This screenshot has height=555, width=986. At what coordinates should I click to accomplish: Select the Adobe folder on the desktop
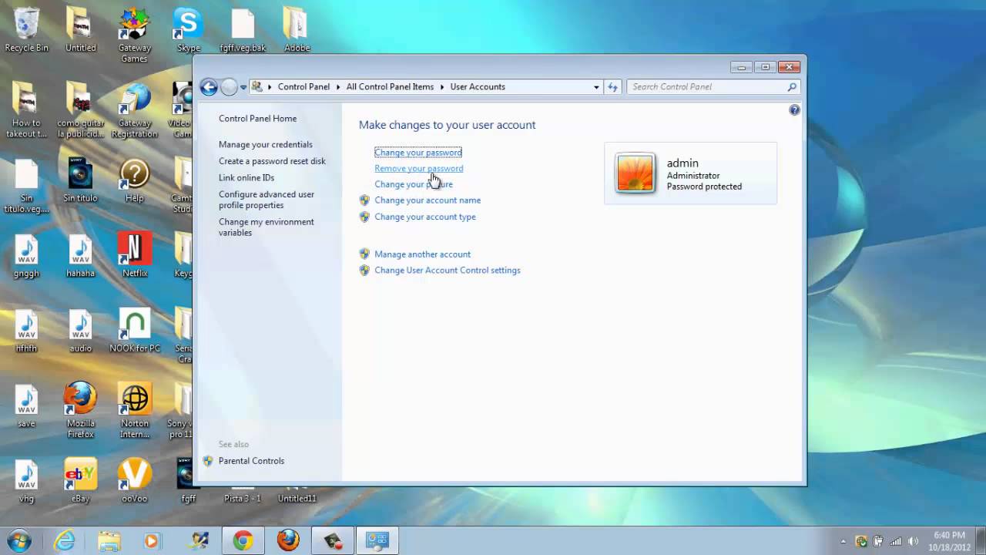(297, 30)
